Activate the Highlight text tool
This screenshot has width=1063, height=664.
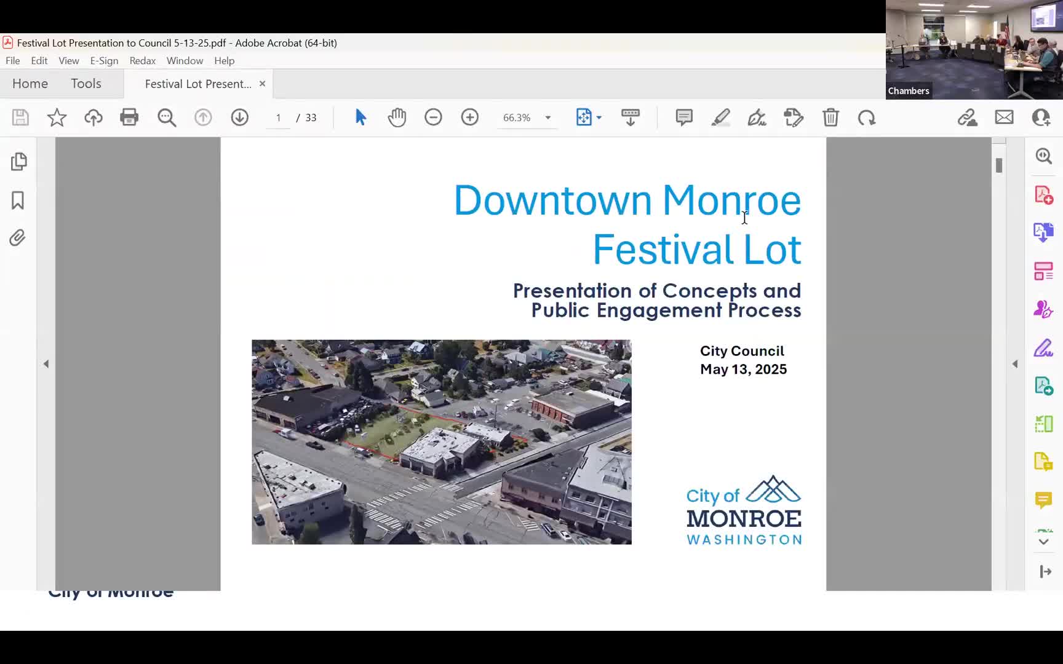tap(720, 117)
